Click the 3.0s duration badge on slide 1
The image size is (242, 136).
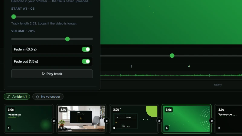[11, 110]
